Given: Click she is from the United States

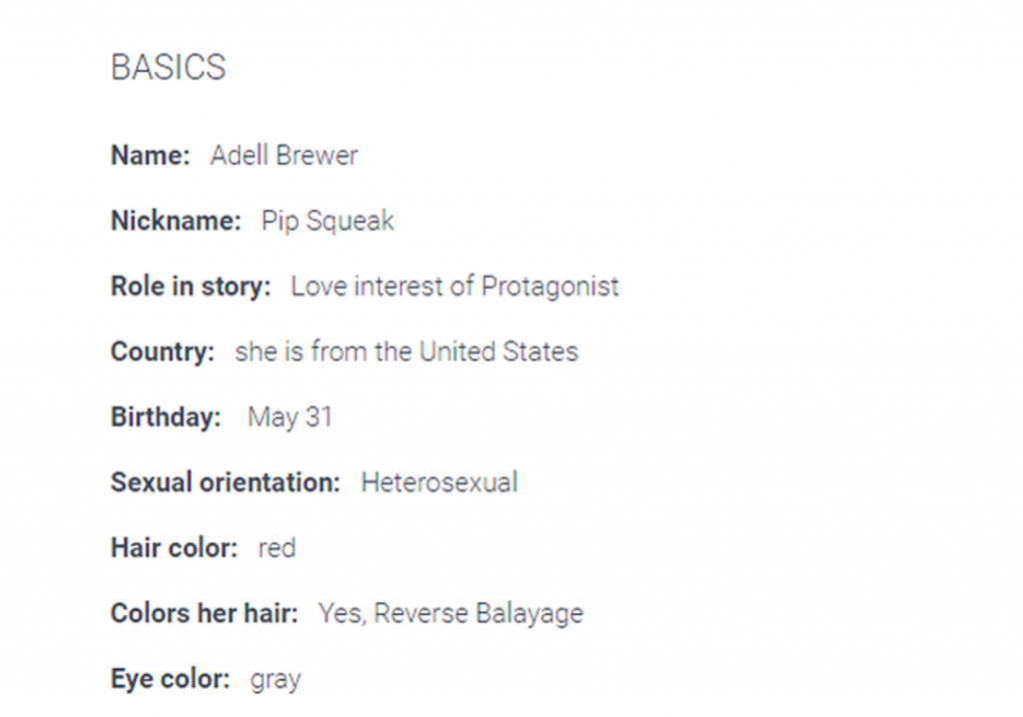Looking at the screenshot, I should tap(407, 352).
